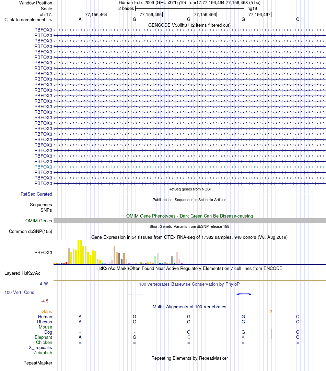Open 'Multiz Alignments of 100 Vertebrates' title
The height and width of the screenshot is (371, 326).
coord(189,307)
